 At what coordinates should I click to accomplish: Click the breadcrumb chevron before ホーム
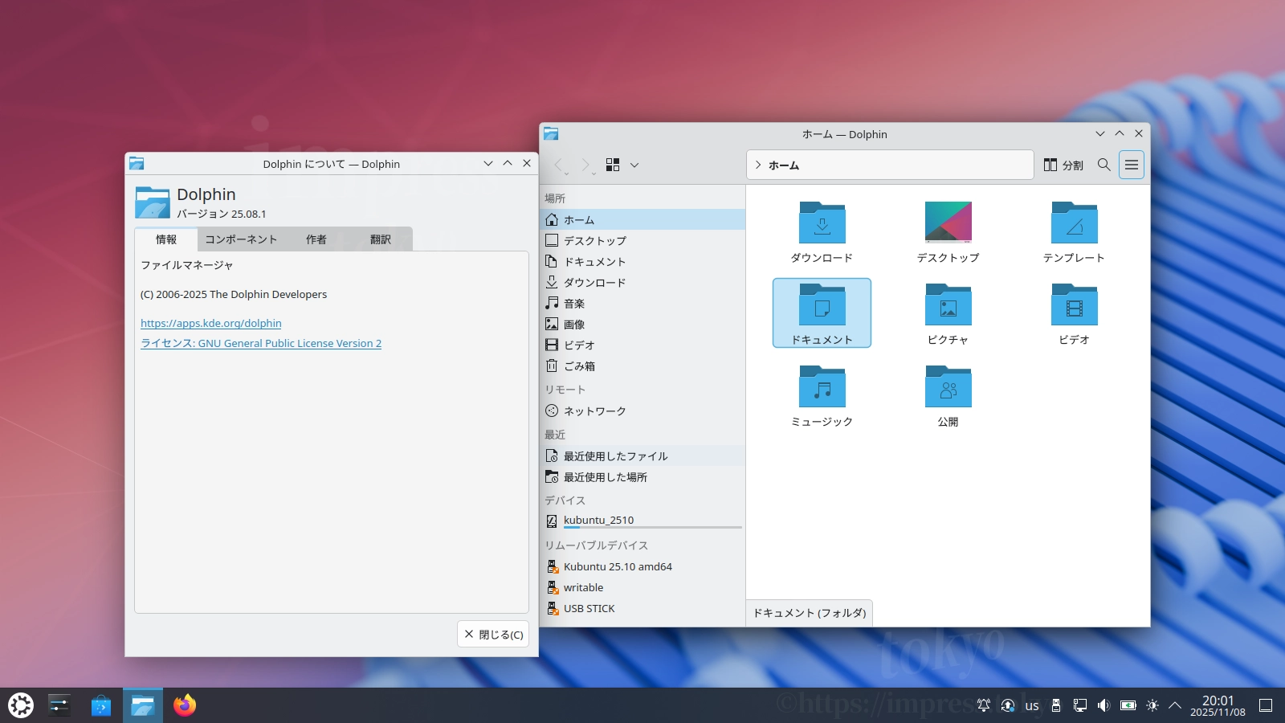[x=758, y=165]
